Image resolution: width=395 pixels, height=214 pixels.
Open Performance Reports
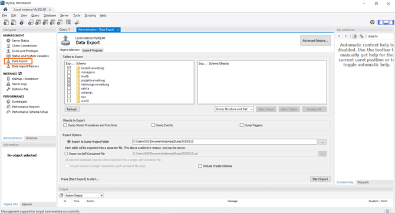click(26, 107)
